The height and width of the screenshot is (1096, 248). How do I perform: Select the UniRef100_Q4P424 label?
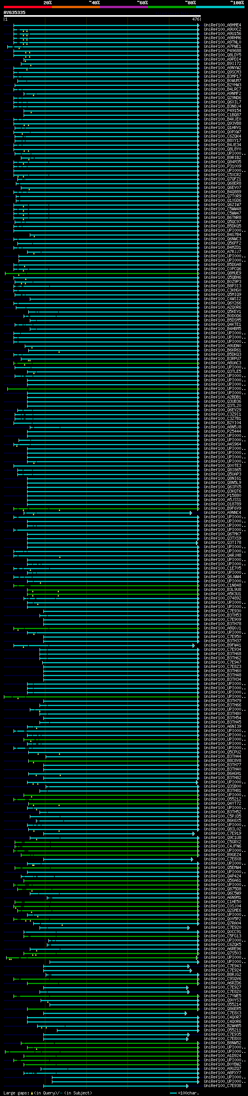222,876
